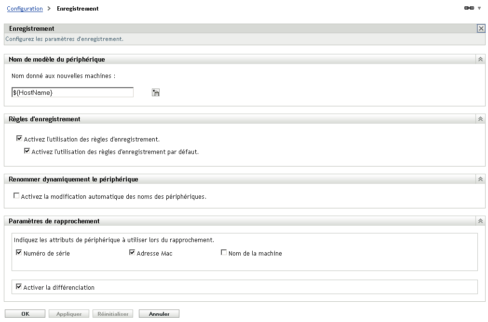Screen dimensions: 488x322
Task: Open the Configuration breadcrumb link
Action: pos(25,8)
